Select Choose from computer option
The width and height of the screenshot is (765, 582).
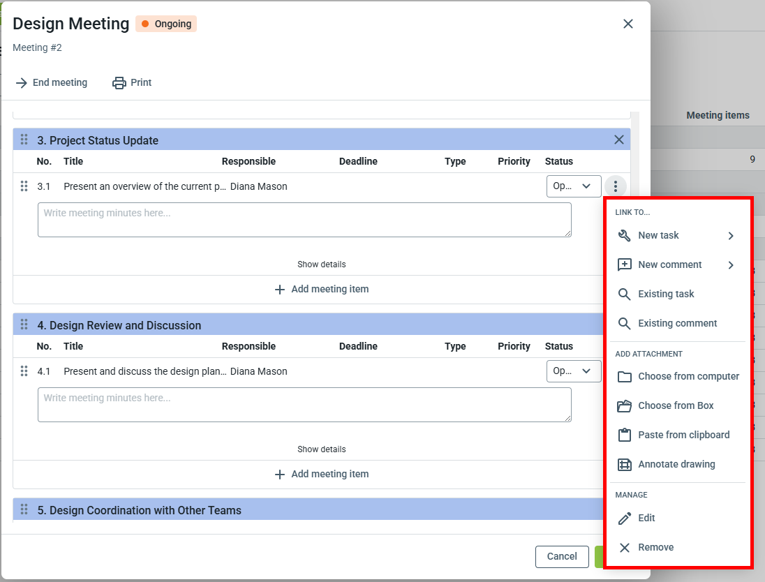coord(688,376)
